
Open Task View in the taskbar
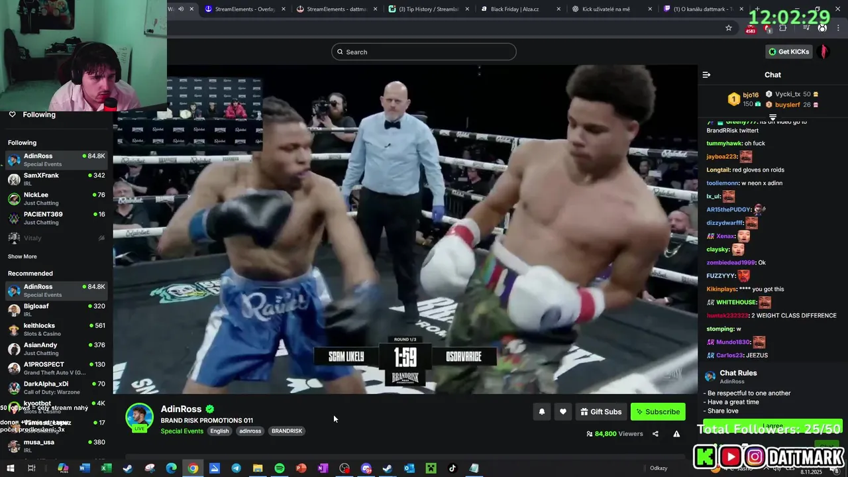click(31, 468)
